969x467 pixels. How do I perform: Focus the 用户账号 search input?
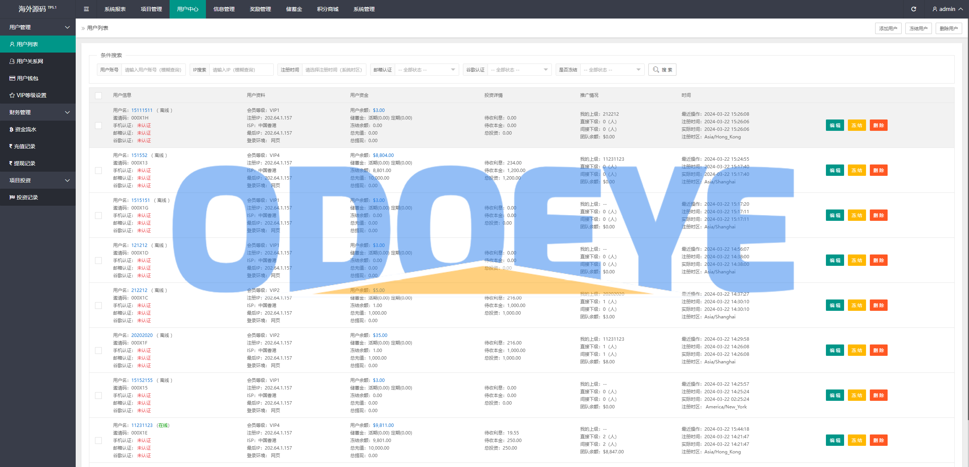coord(153,70)
